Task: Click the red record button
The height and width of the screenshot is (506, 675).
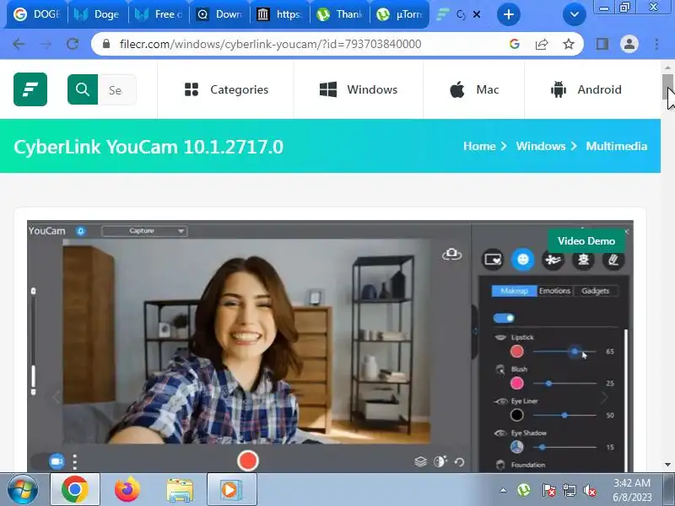Action: tap(247, 460)
